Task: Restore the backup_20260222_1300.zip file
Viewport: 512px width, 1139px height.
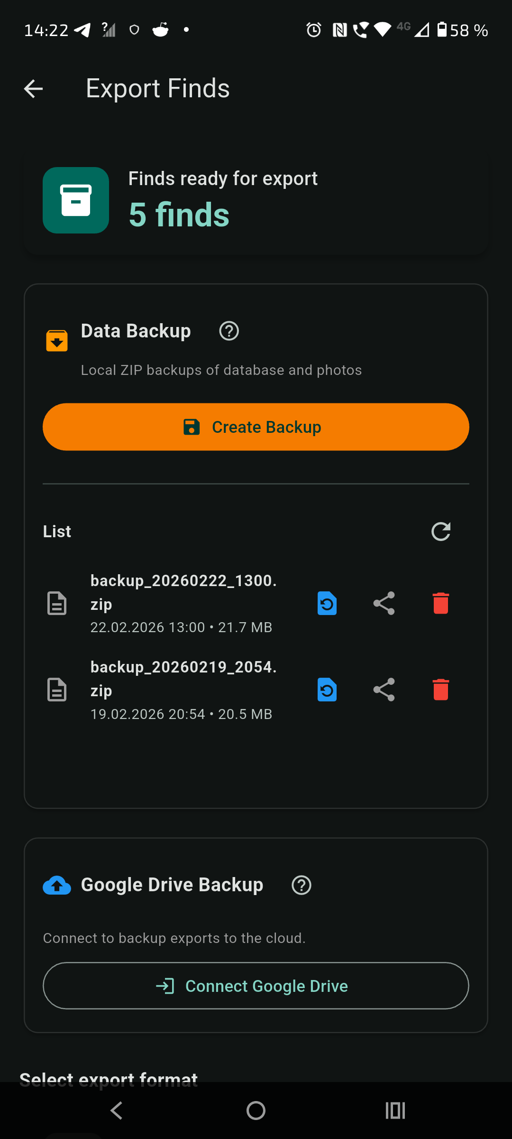Action: click(327, 603)
